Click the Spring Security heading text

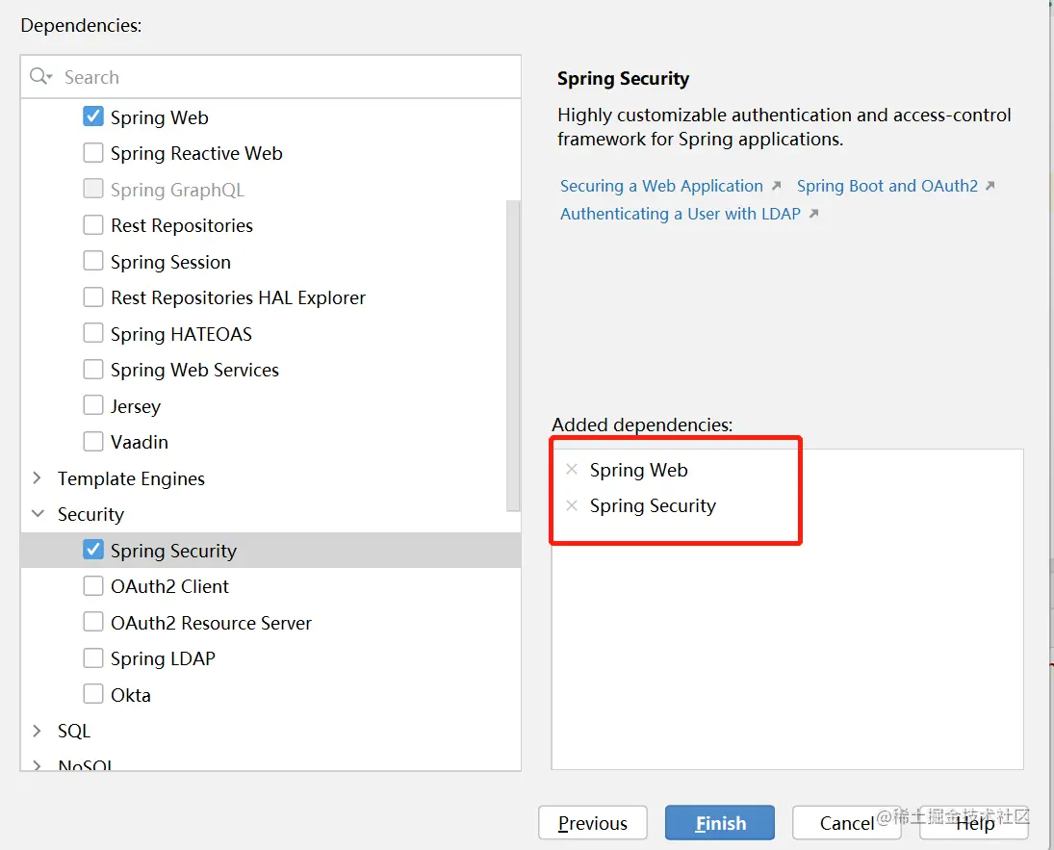coord(623,79)
